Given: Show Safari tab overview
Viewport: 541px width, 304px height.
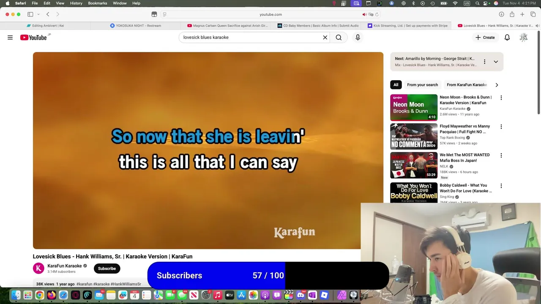Looking at the screenshot, I should [533, 14].
